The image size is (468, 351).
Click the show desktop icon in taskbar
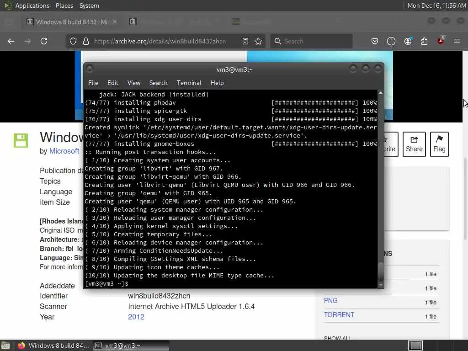pos(5,346)
